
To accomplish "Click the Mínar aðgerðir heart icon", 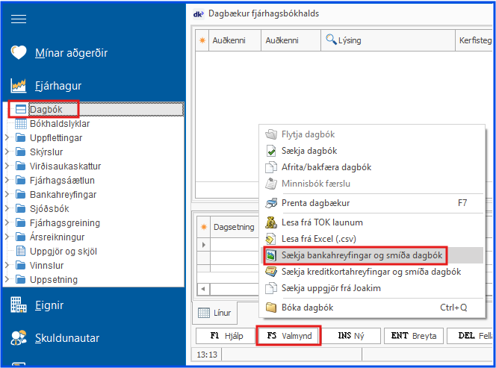I will 19,52.
